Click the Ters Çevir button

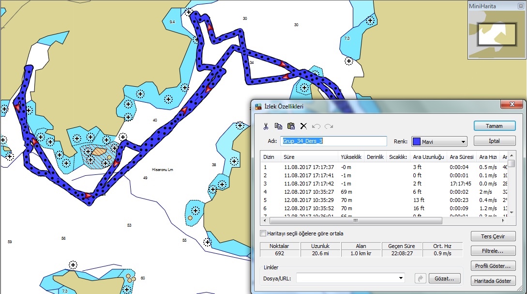493,236
